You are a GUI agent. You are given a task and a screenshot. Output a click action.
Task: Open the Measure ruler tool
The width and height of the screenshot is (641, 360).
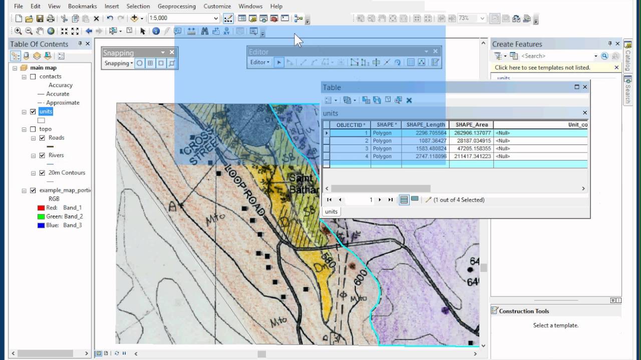(191, 31)
